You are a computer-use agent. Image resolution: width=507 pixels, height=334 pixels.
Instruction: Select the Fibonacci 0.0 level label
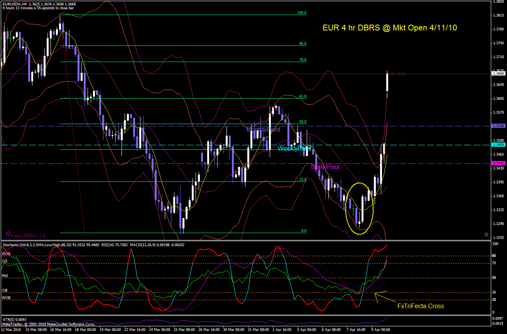click(304, 231)
